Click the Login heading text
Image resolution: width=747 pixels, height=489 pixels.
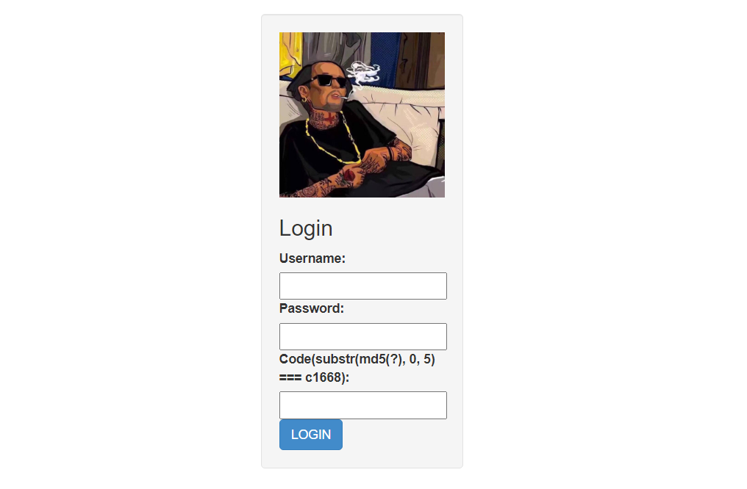tap(306, 228)
